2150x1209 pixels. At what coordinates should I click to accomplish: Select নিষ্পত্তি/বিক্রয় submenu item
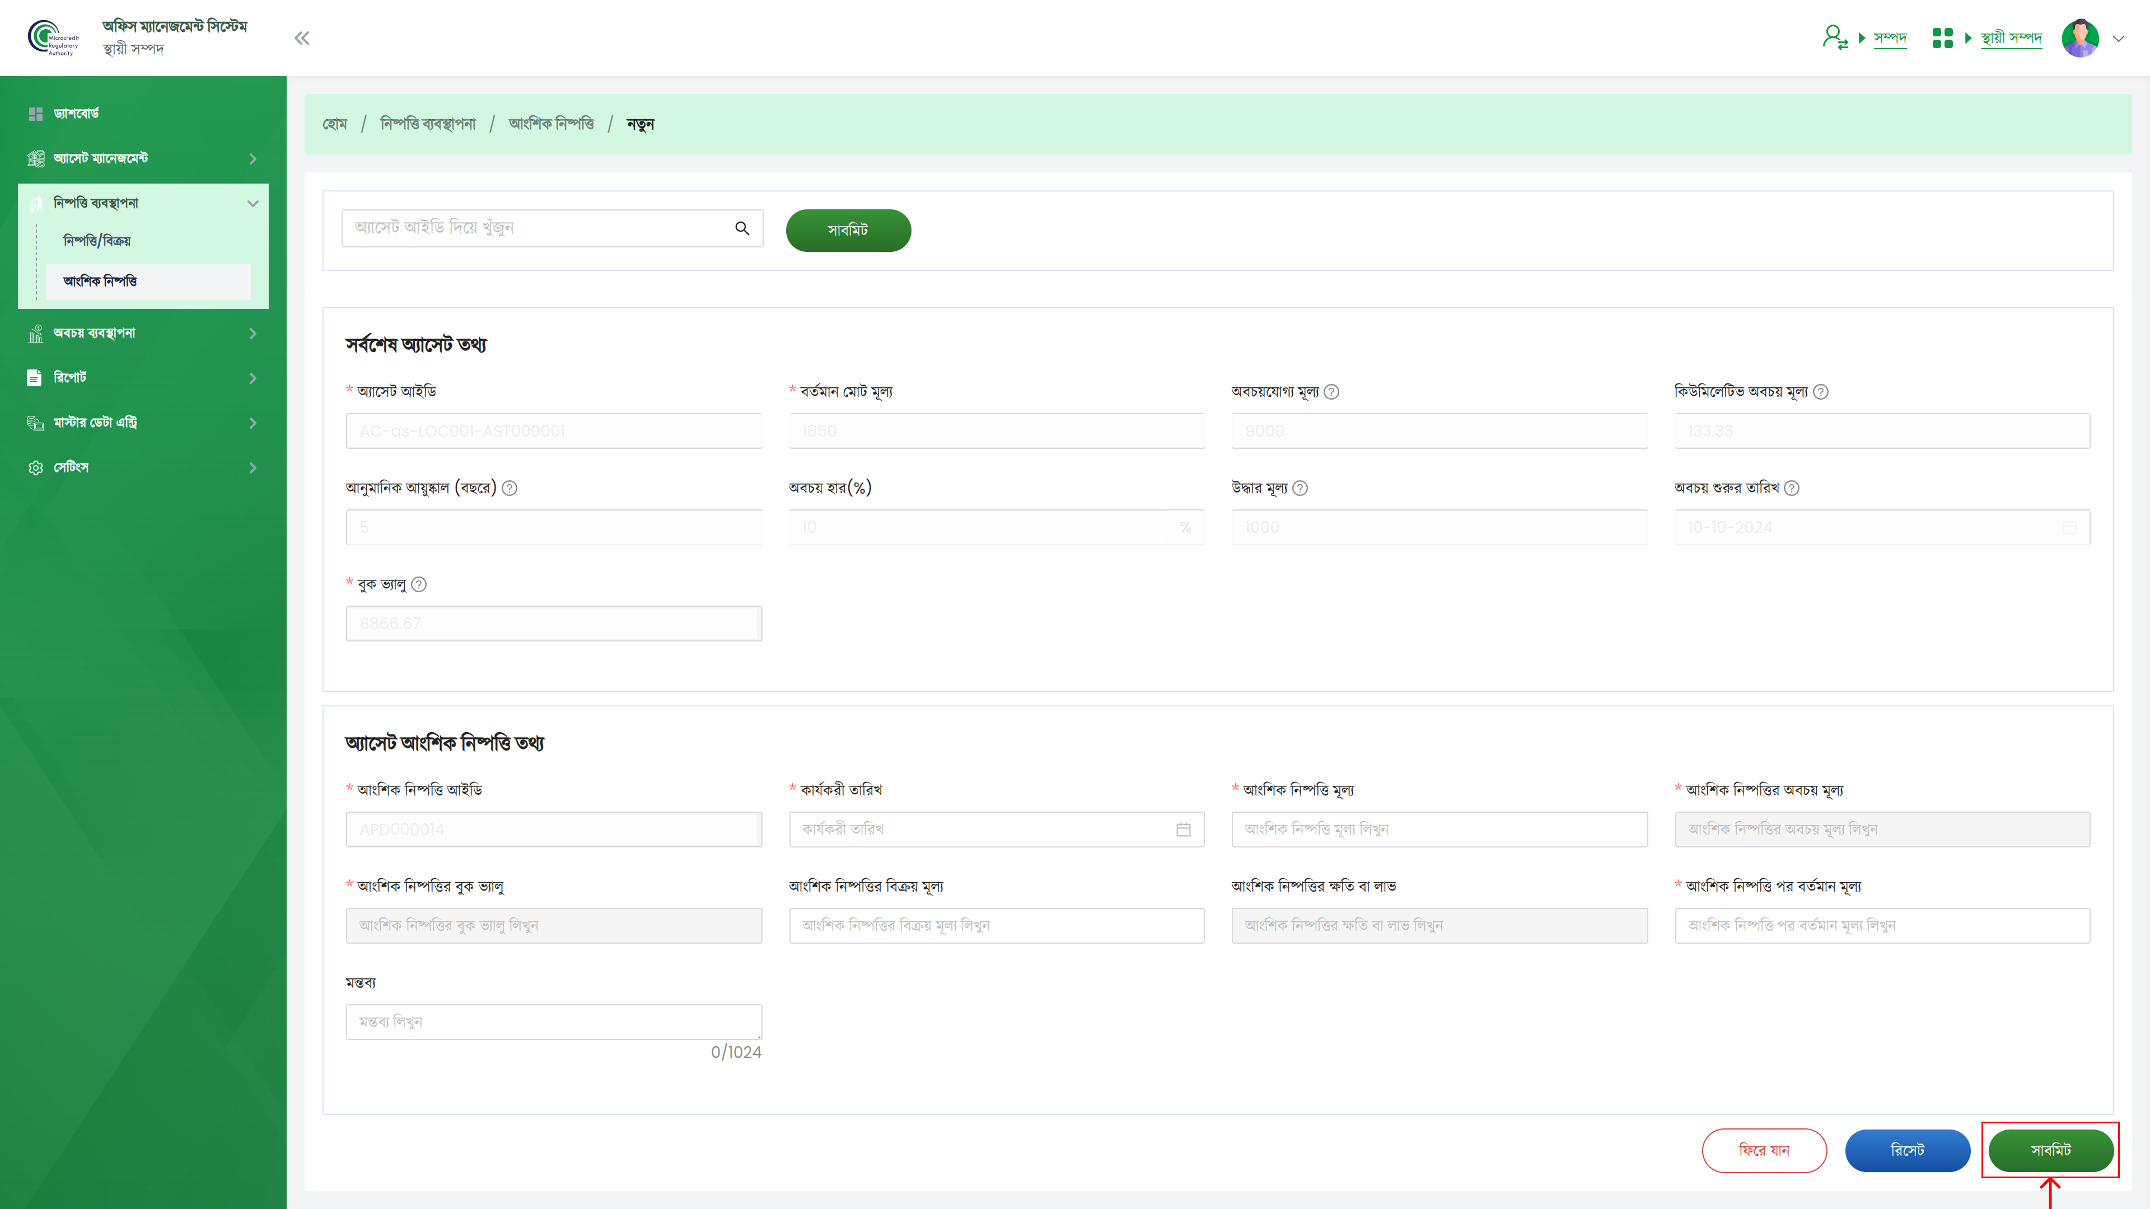click(97, 241)
